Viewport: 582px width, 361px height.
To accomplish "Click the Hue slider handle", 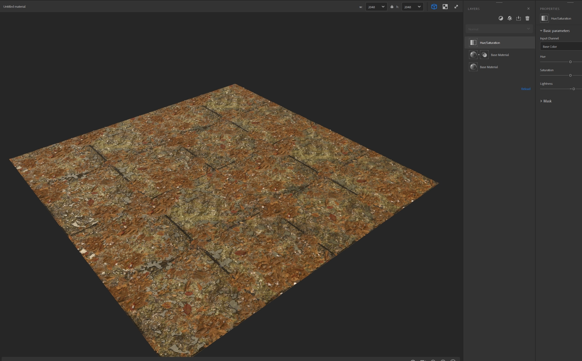I will [570, 62].
